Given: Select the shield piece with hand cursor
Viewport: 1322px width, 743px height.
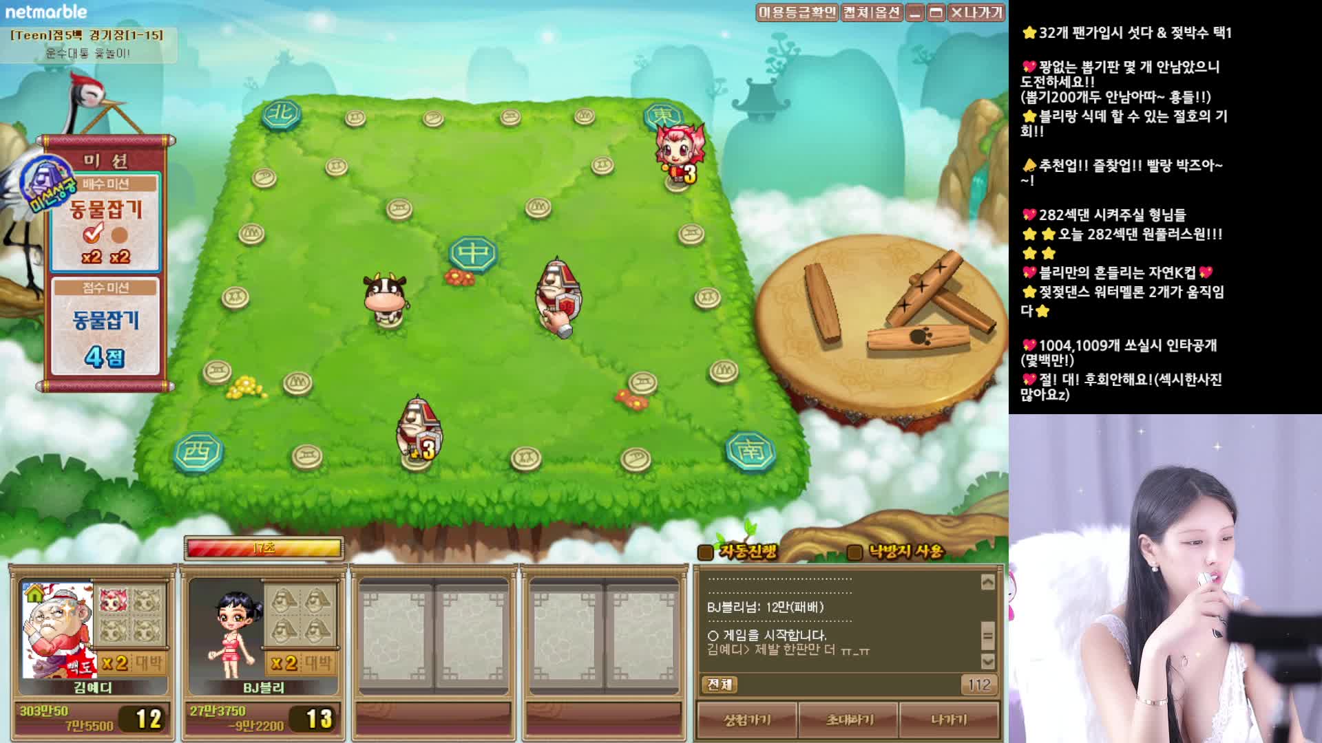Looking at the screenshot, I should click(558, 296).
